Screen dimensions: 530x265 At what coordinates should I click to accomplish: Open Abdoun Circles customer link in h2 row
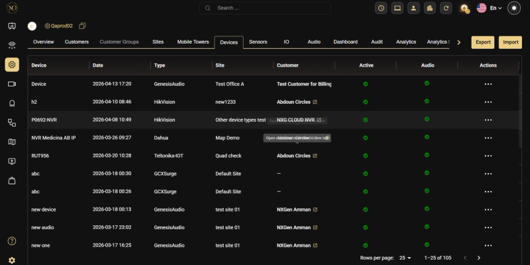coord(315,102)
